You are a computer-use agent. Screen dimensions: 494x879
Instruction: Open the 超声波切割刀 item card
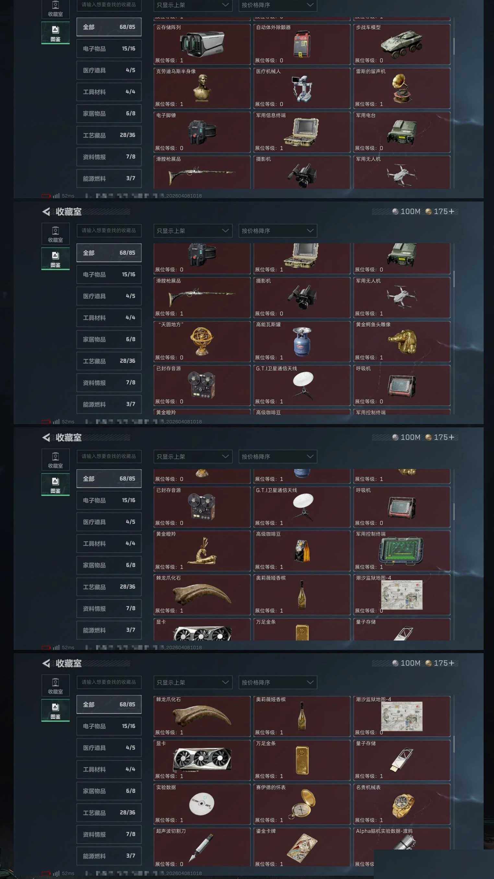click(x=202, y=848)
